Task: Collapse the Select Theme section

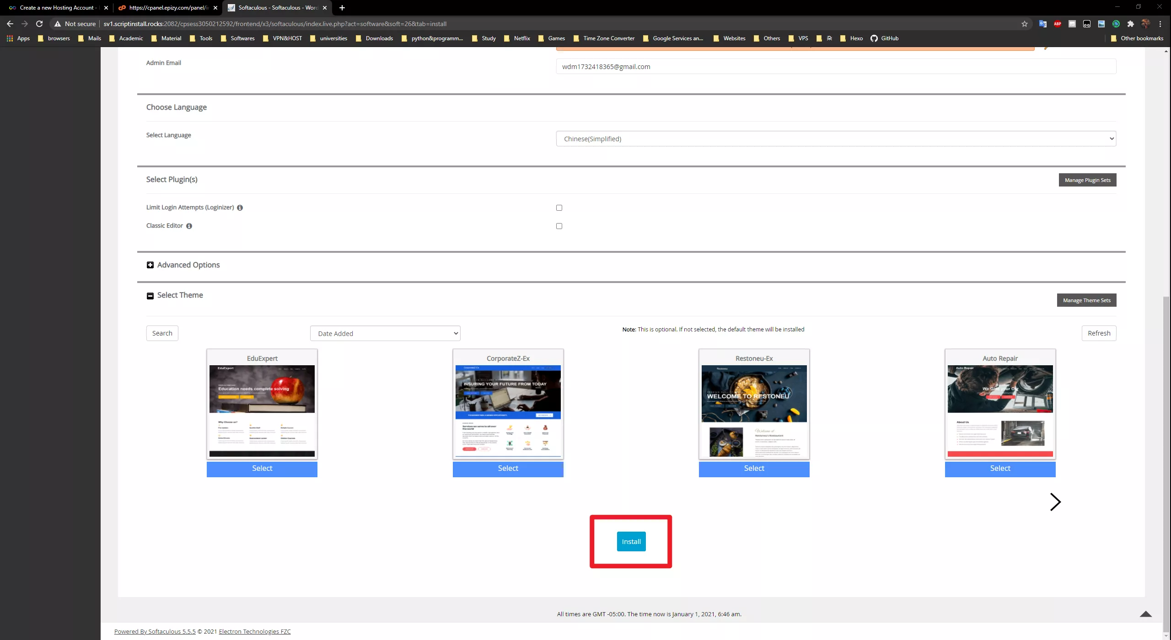Action: pos(150,296)
